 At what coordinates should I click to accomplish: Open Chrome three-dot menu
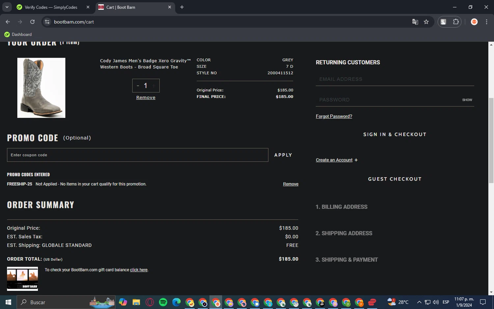tap(486, 22)
